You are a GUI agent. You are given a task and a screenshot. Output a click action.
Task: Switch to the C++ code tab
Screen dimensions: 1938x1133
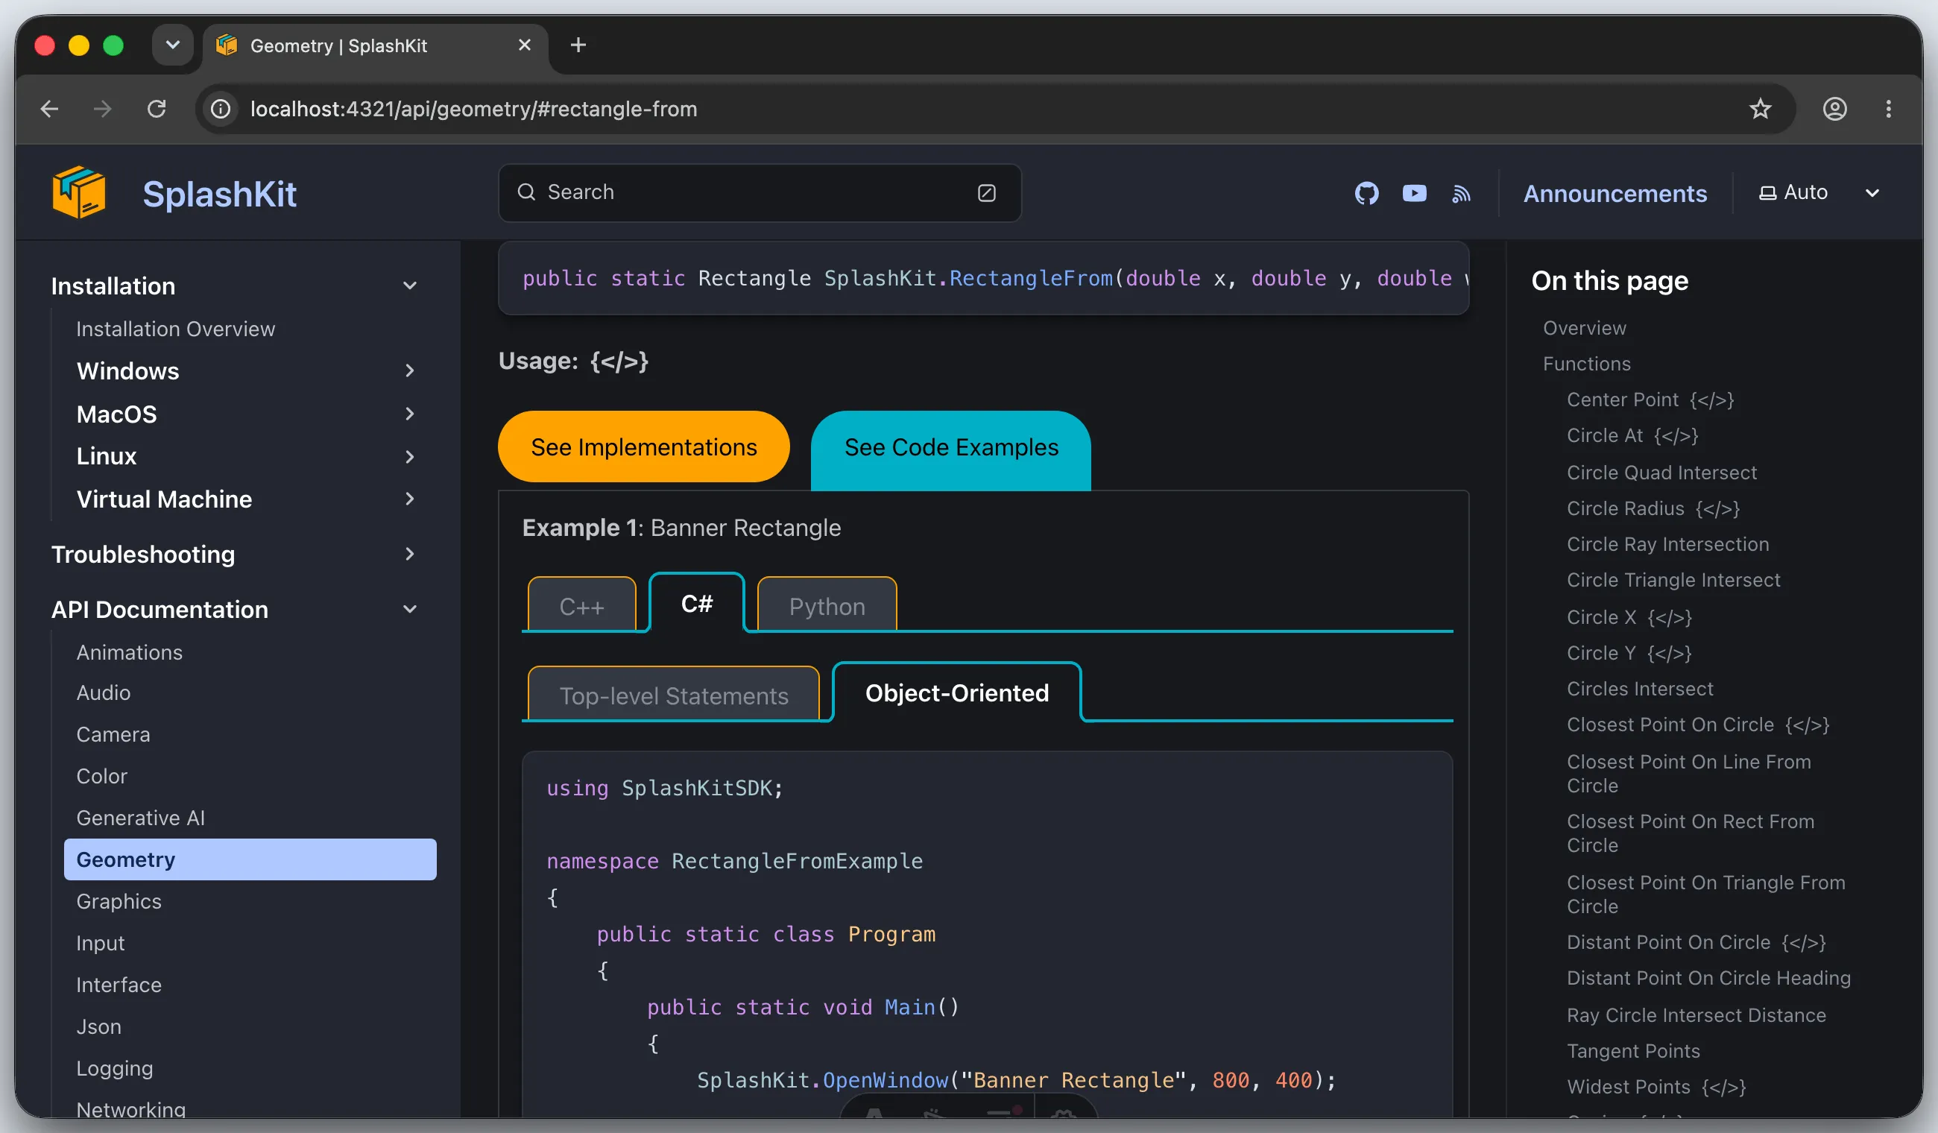click(582, 606)
